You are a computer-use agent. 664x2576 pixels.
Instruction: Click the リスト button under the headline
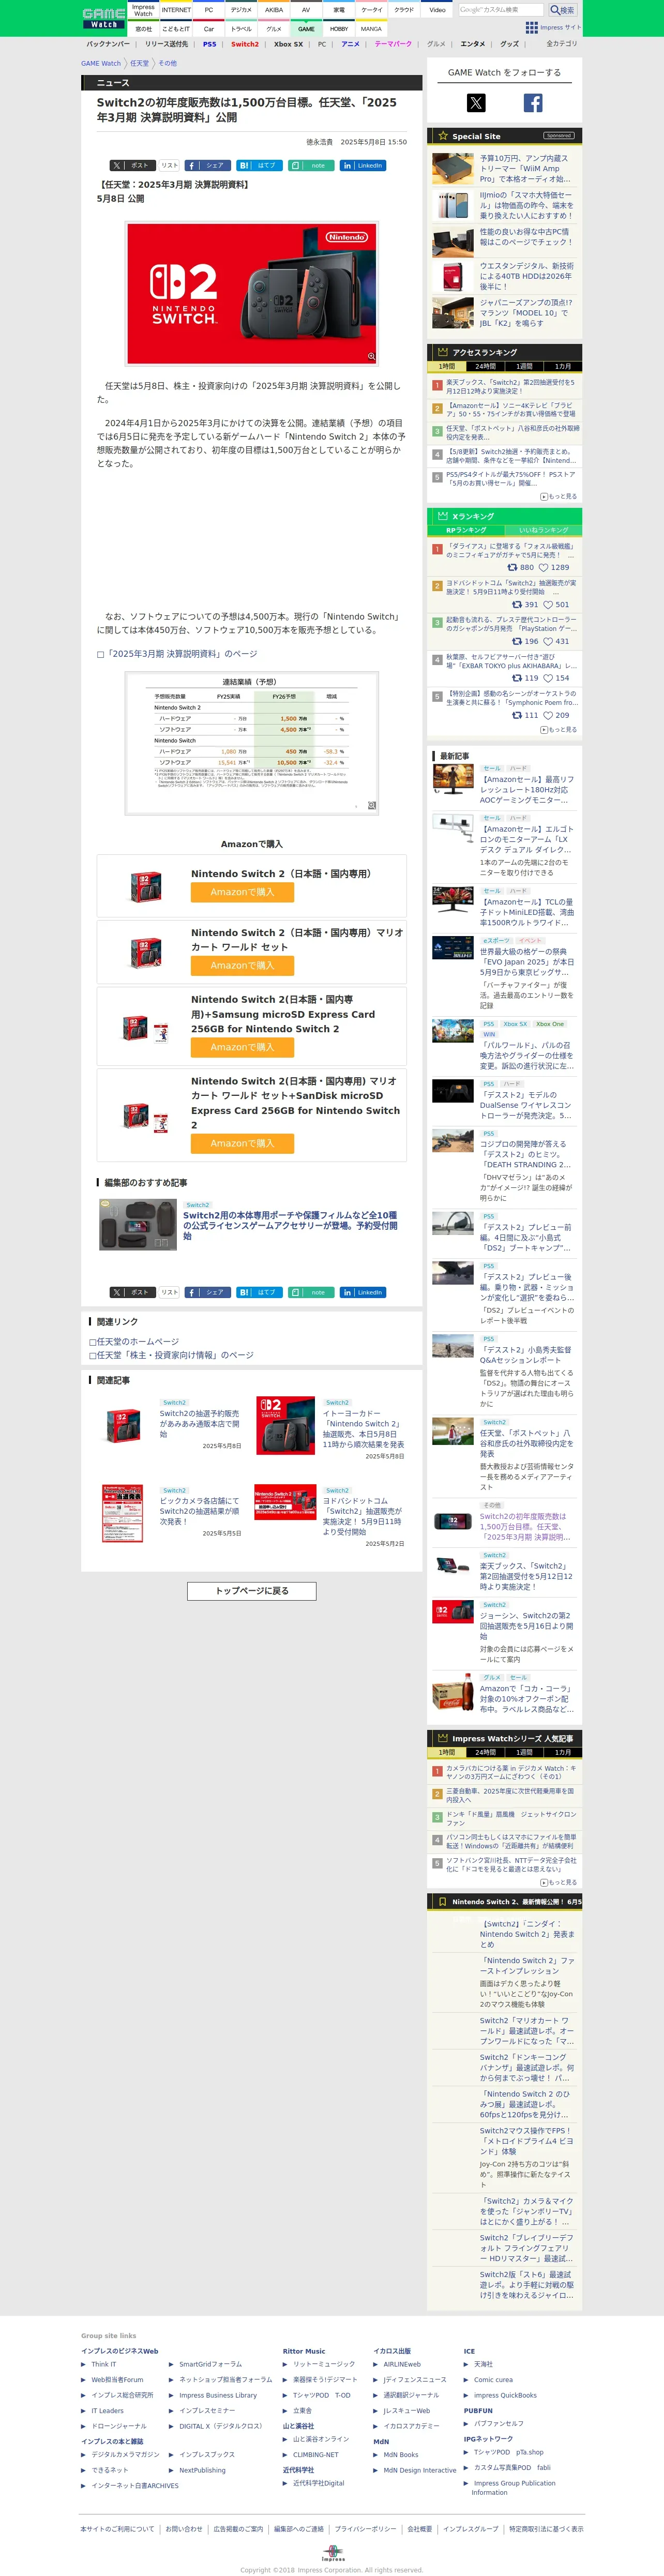coord(169,166)
